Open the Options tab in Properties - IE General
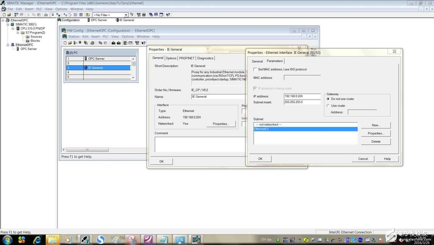 pyautogui.click(x=171, y=58)
